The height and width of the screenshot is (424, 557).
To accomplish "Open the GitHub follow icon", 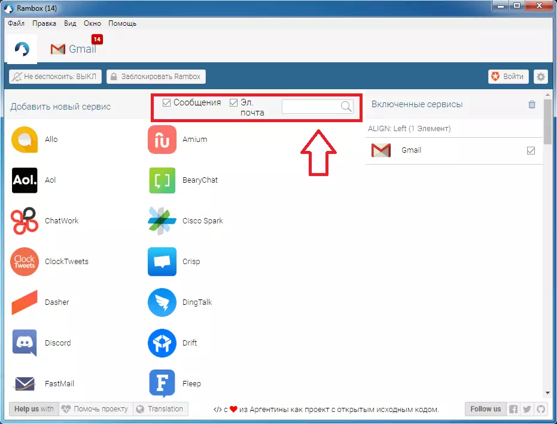I will (x=541, y=409).
